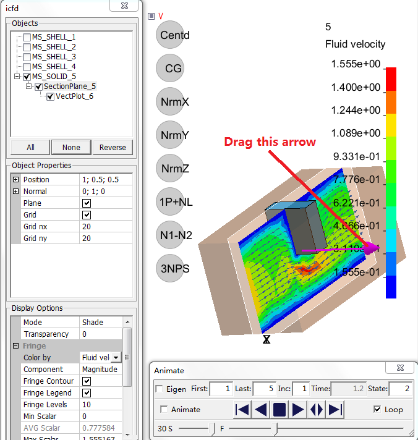Image resolution: width=418 pixels, height=440 pixels.
Task: Collapse the MS_SOLID_5 tree node
Action: [x=16, y=77]
